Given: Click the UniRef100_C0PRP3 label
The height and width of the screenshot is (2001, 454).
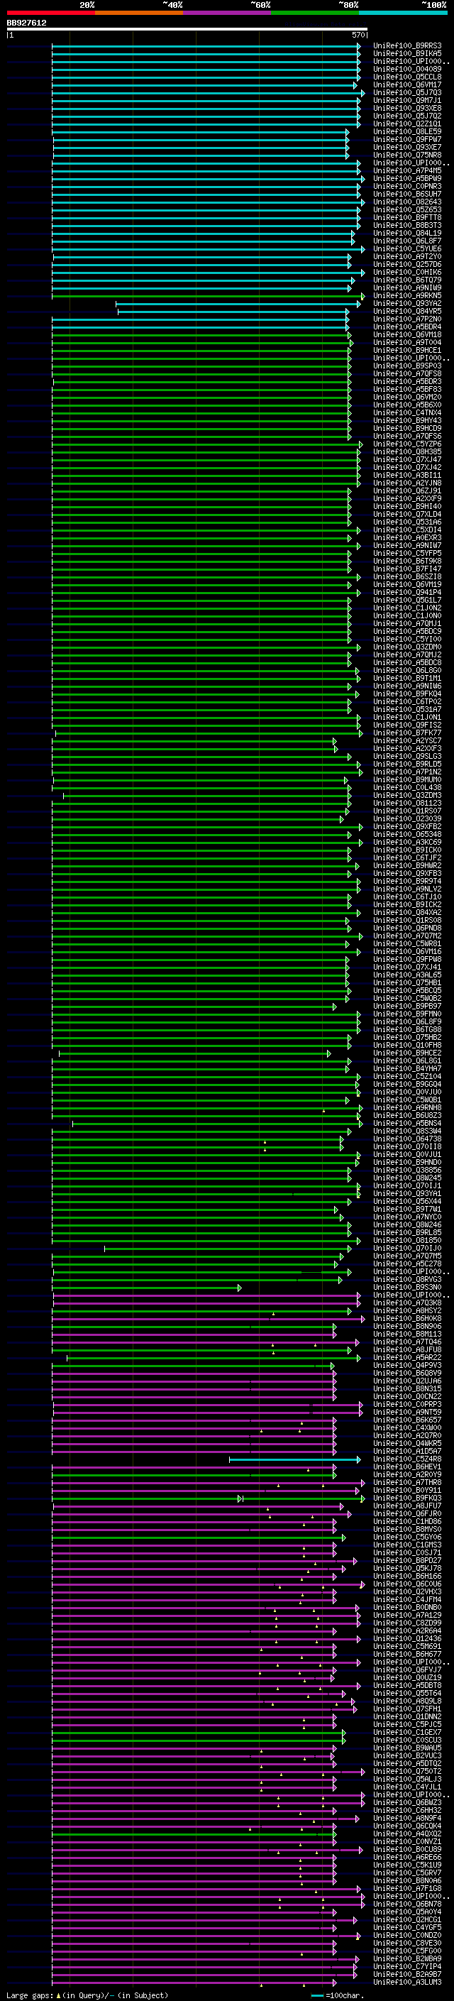Looking at the screenshot, I should (x=407, y=1405).
